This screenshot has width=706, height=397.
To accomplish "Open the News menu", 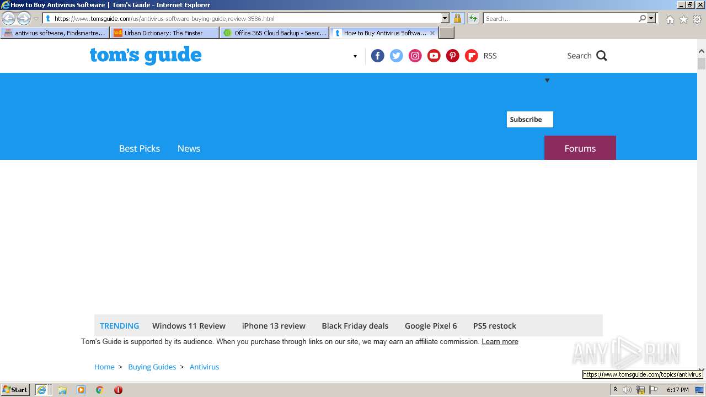I will 189,148.
